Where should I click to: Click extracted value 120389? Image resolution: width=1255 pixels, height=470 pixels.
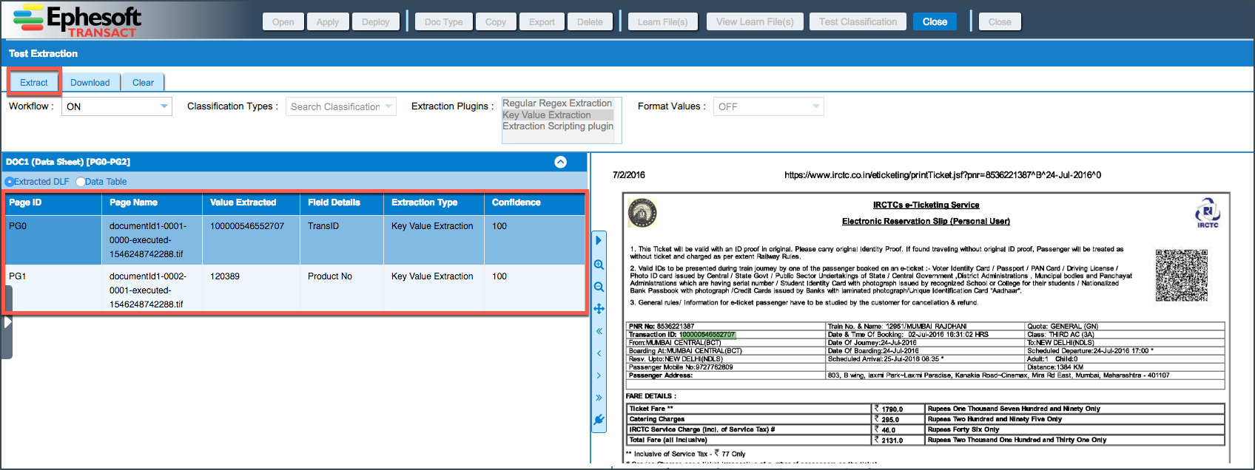pos(225,276)
